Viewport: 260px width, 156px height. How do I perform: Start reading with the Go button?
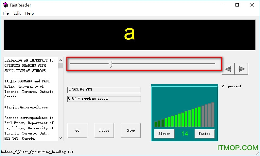(x=77, y=131)
